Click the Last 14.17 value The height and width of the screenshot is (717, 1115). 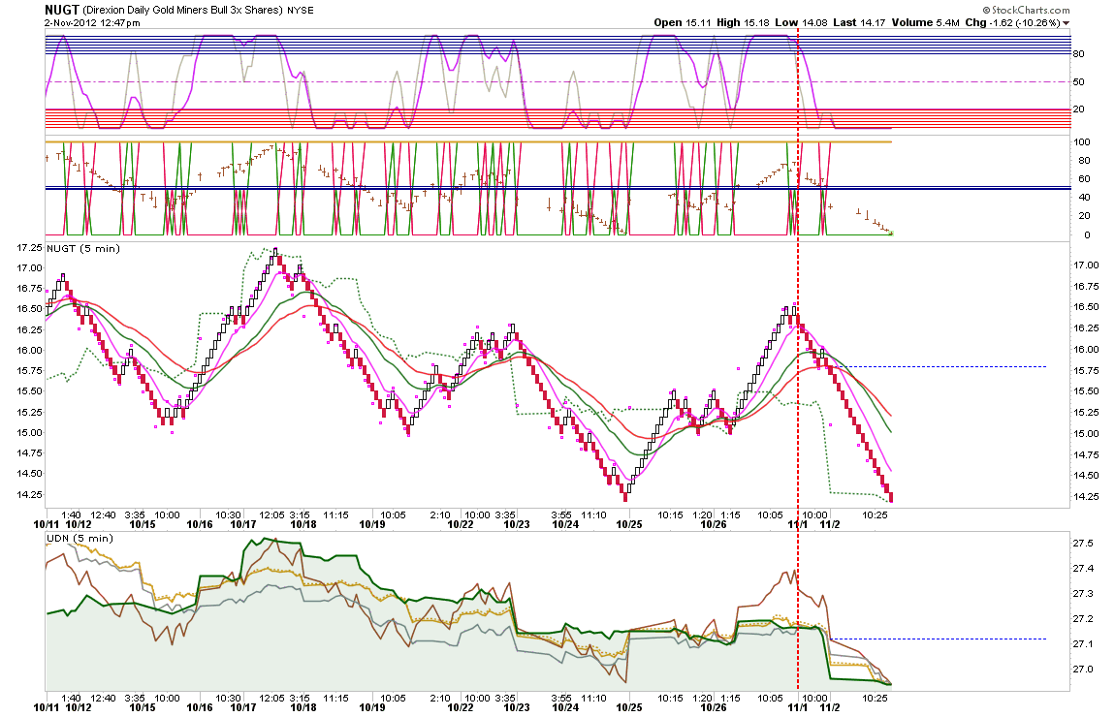coord(858,22)
